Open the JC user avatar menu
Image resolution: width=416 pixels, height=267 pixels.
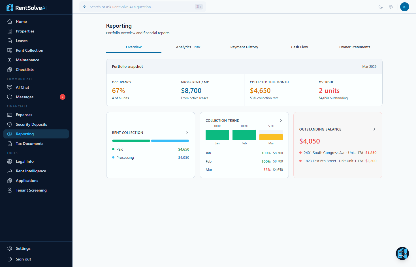coord(404,7)
